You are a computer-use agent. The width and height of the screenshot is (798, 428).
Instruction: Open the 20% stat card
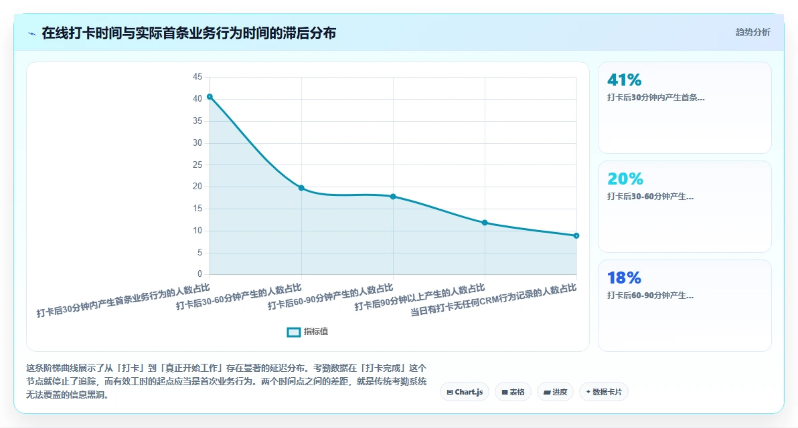(684, 207)
